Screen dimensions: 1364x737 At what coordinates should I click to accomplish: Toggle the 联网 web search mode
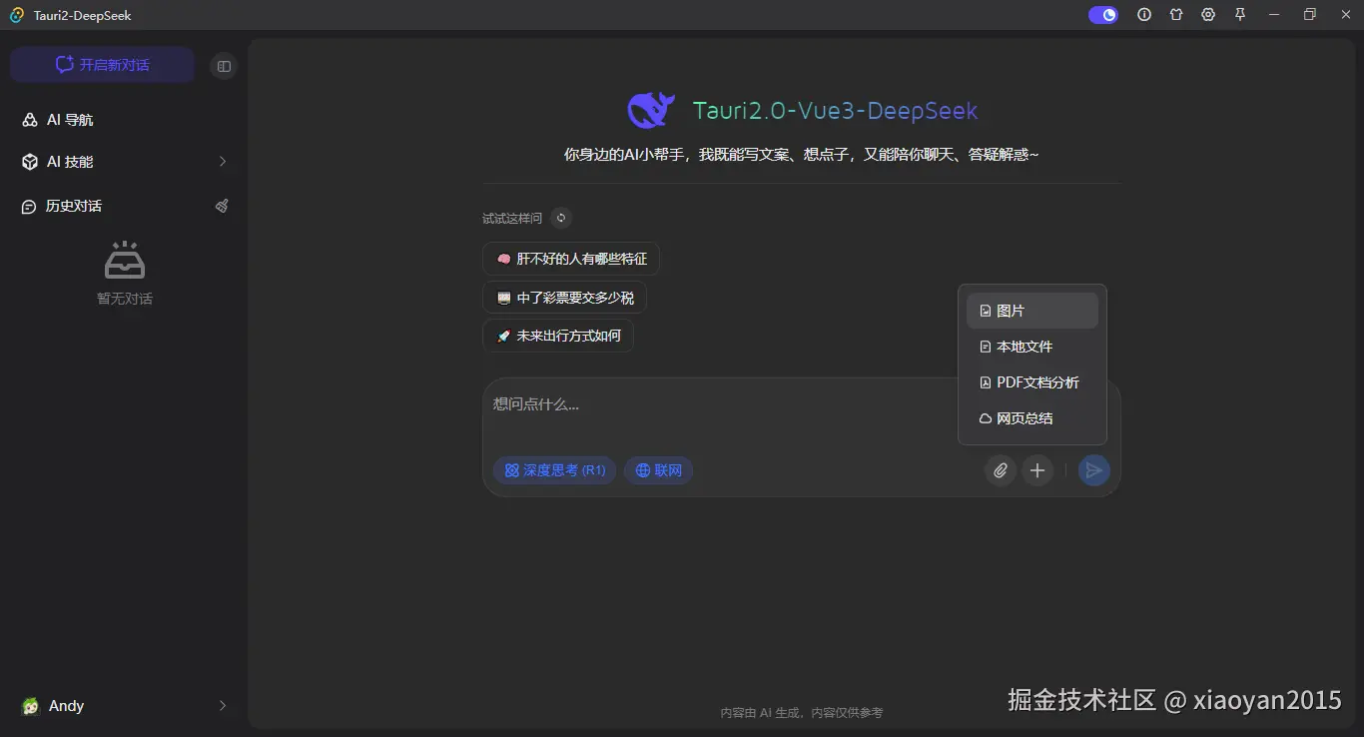658,469
